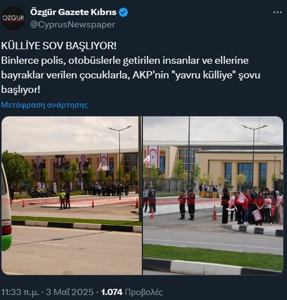Click the Özgür Gazete Kıbrıs display name

pyautogui.click(x=73, y=13)
